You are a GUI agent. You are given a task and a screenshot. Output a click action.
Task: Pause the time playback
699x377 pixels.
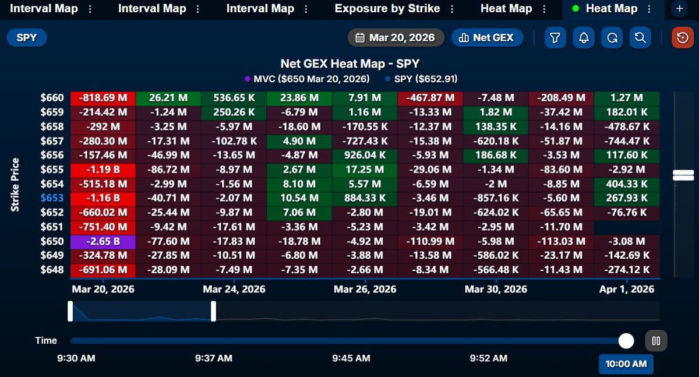pyautogui.click(x=656, y=341)
